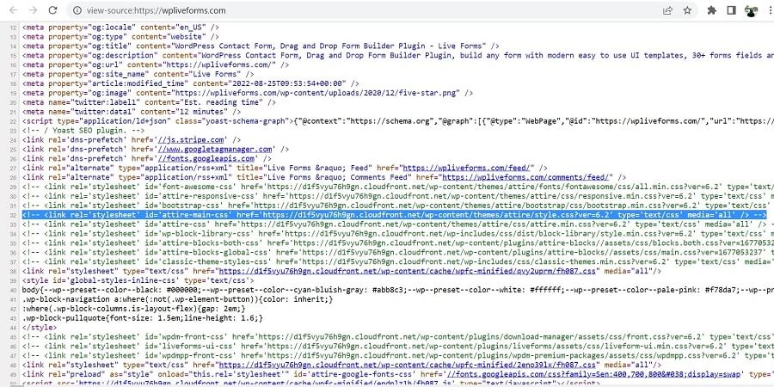Image resolution: width=774 pixels, height=387 pixels.
Task: Click the .wp-block-navigation CSS rule line
Action: [178, 299]
